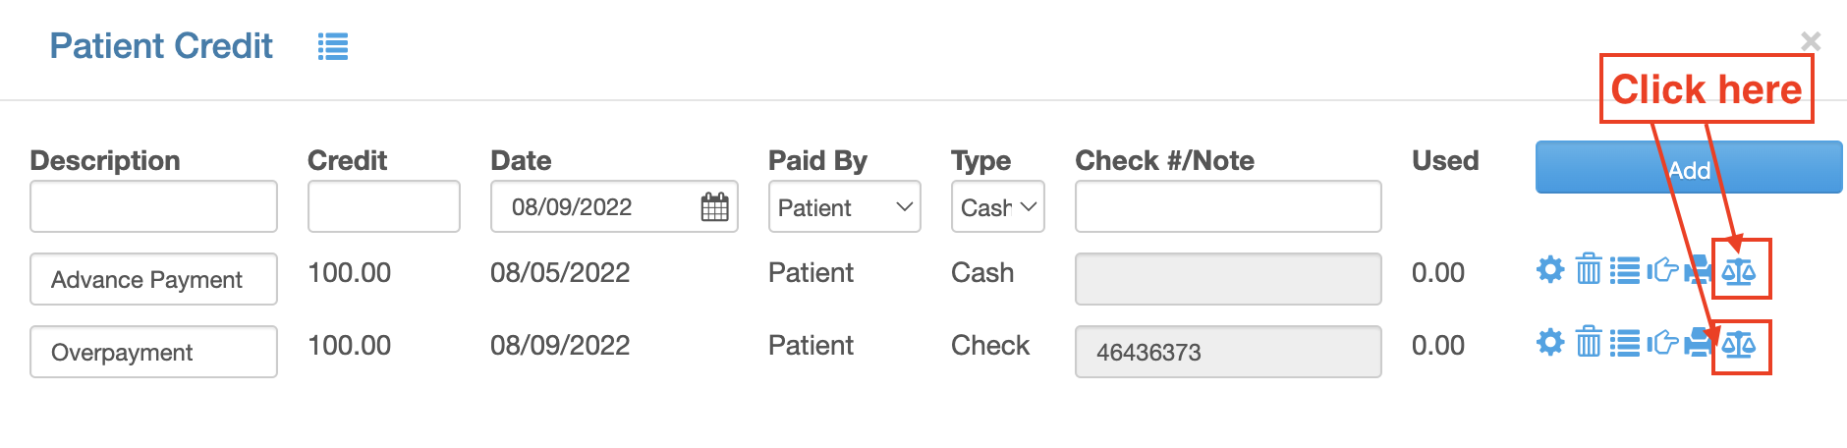The image size is (1847, 448).
Task: Open list icon on Overpayment row
Action: point(1625,343)
